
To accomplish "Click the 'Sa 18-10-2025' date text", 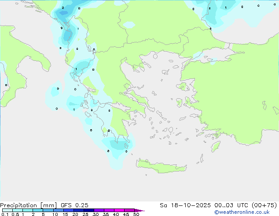I will (x=185, y=205).
